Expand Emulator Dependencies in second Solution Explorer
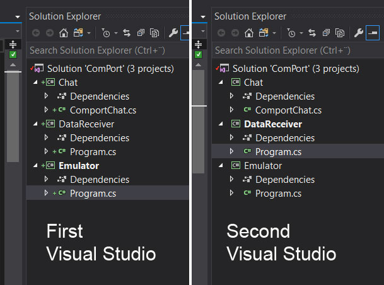 (231, 179)
